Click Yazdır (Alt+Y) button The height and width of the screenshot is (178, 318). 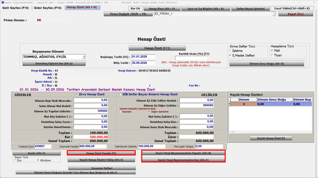(x=37, y=153)
